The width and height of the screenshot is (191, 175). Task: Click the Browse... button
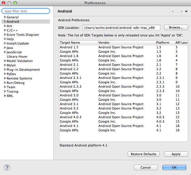[x=176, y=27]
